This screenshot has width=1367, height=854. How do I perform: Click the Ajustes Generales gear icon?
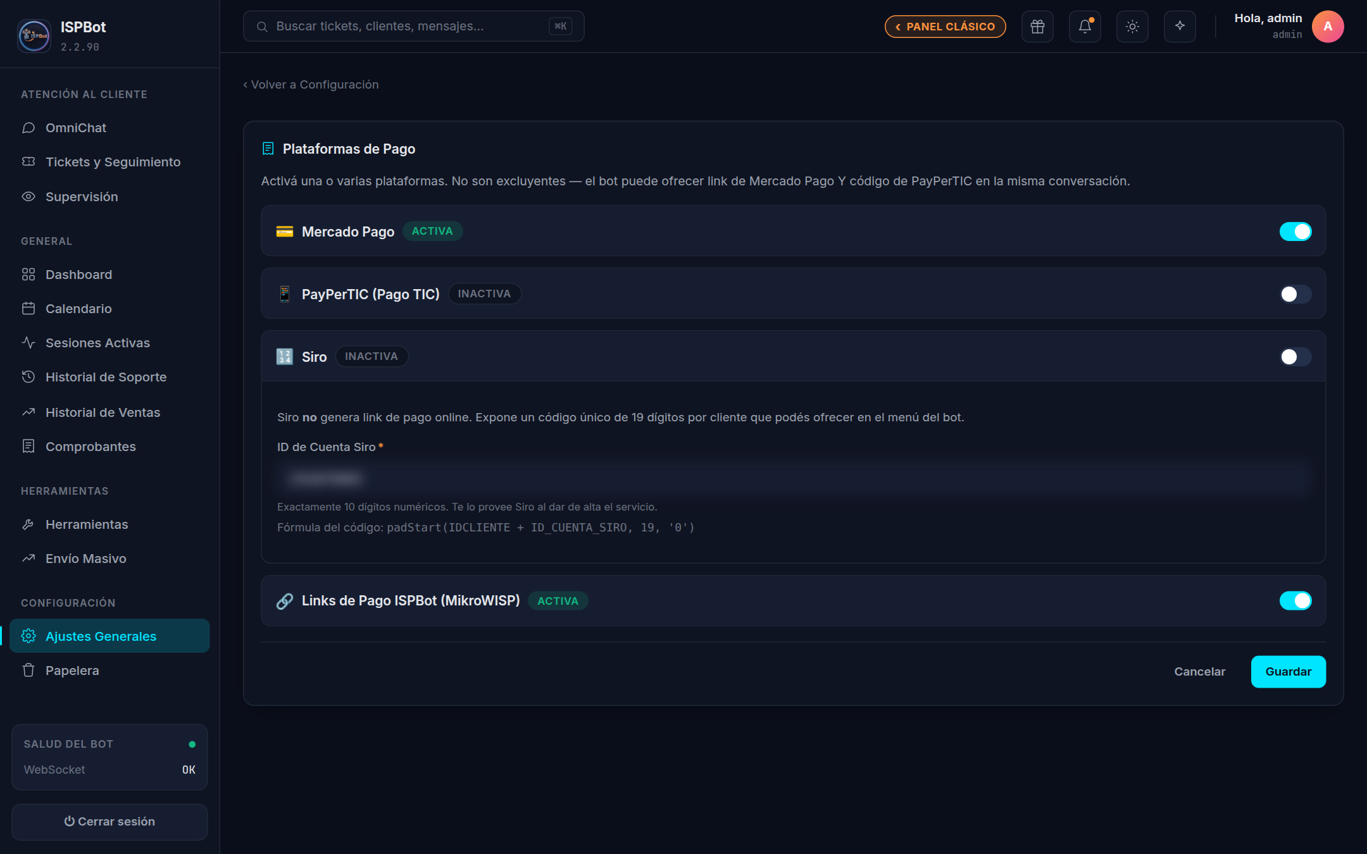pyautogui.click(x=28, y=636)
